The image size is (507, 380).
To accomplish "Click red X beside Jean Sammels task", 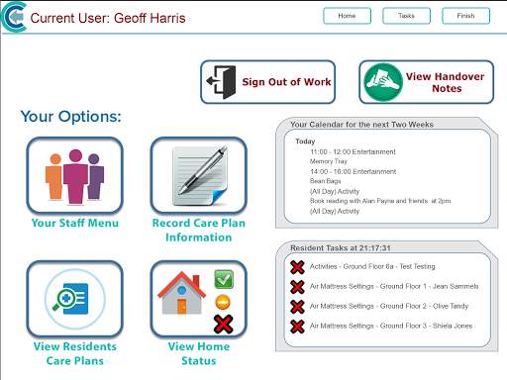I will pyautogui.click(x=297, y=287).
